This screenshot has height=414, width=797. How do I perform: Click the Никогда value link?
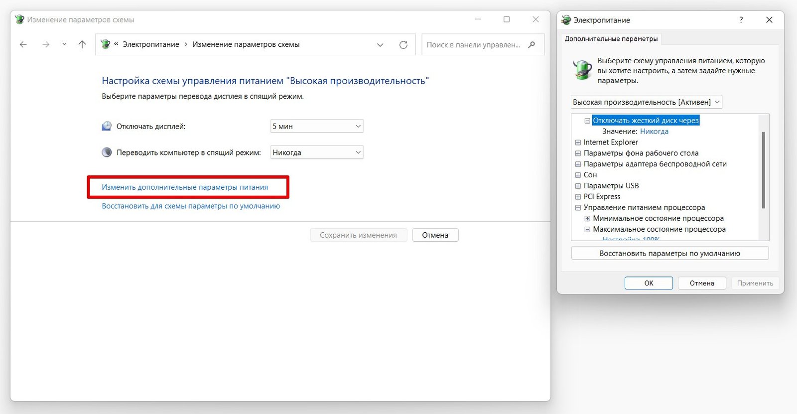[x=654, y=132]
